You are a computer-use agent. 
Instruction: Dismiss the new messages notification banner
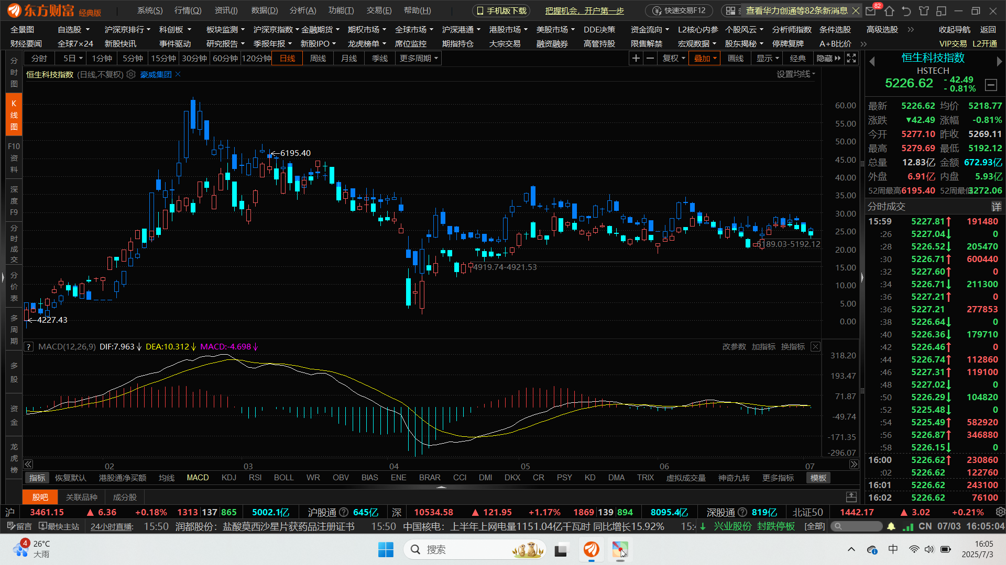click(x=856, y=10)
